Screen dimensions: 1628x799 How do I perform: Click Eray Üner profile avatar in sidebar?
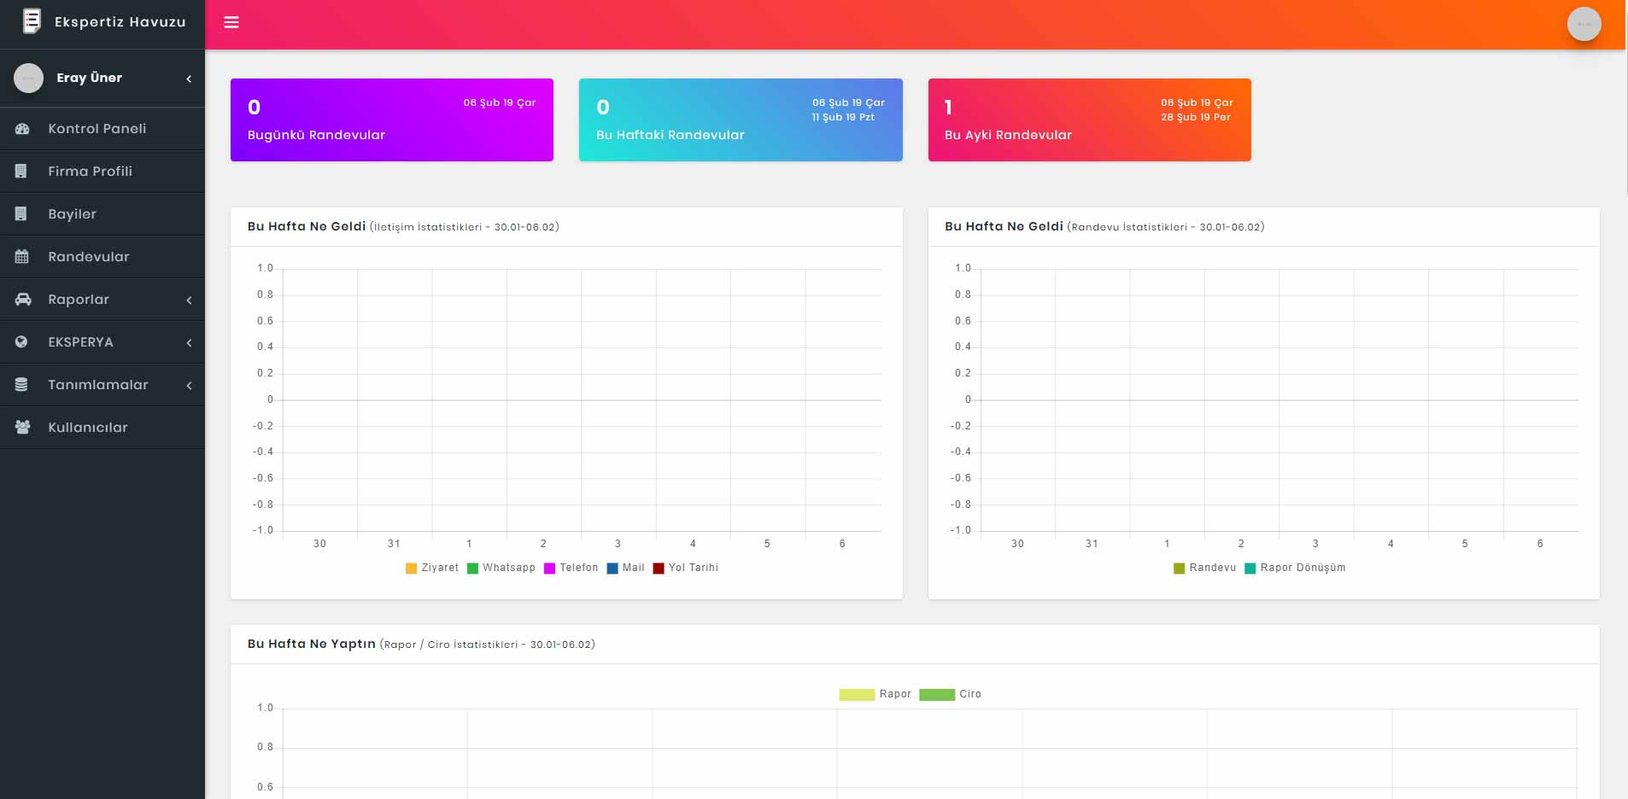click(x=28, y=78)
